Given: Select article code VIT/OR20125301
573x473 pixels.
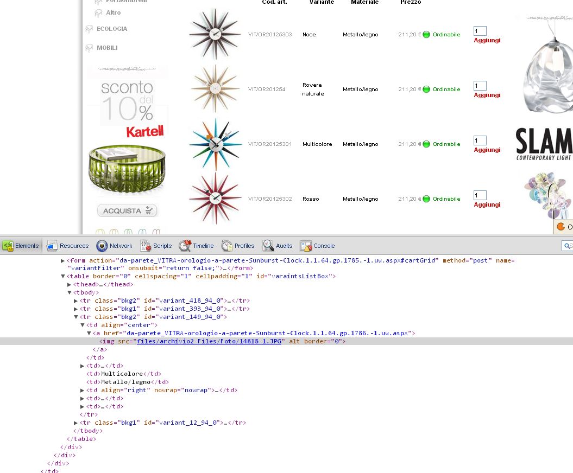Looking at the screenshot, I should (270, 144).
